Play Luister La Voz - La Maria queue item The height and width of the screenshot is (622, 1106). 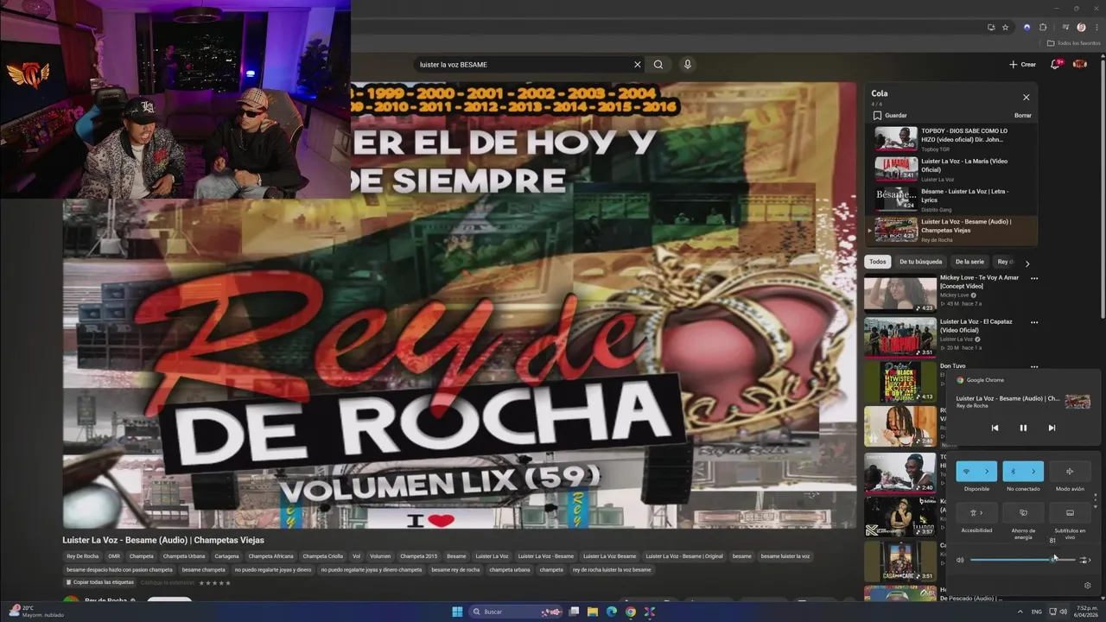click(951, 169)
